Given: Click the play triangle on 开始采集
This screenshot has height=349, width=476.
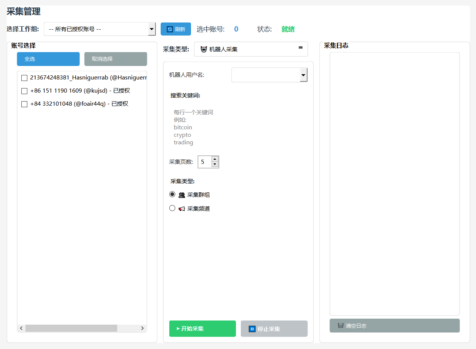Looking at the screenshot, I should click(x=178, y=329).
